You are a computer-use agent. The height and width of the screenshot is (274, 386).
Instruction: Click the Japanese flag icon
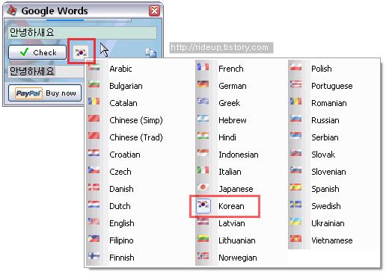click(203, 187)
